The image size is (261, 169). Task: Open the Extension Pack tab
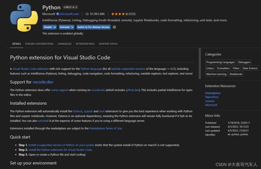coord(85,44)
